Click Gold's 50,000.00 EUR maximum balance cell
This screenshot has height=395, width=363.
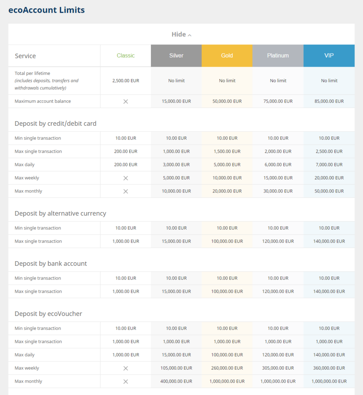[x=227, y=101]
